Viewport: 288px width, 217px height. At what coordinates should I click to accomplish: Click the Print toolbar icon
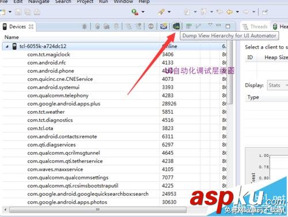(37, 12)
